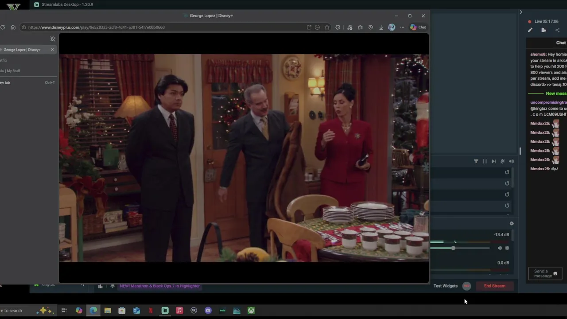Skip to next alert icon
The image size is (567, 319).
click(494, 161)
